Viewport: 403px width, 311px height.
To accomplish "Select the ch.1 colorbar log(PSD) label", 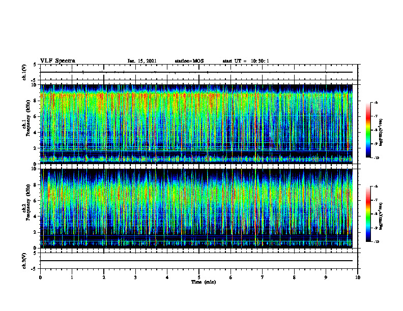I will (381, 133).
